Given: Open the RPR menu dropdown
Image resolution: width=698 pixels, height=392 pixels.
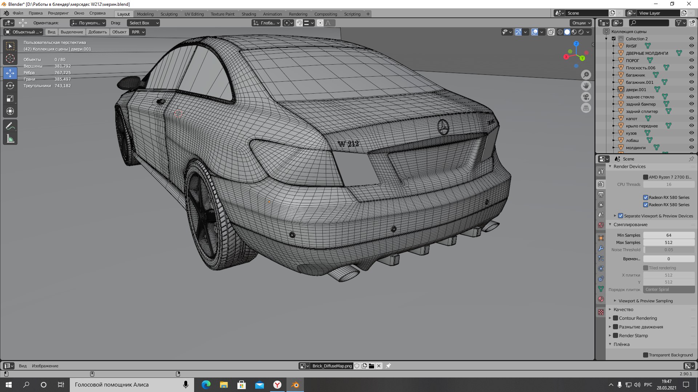Looking at the screenshot, I should click(138, 32).
